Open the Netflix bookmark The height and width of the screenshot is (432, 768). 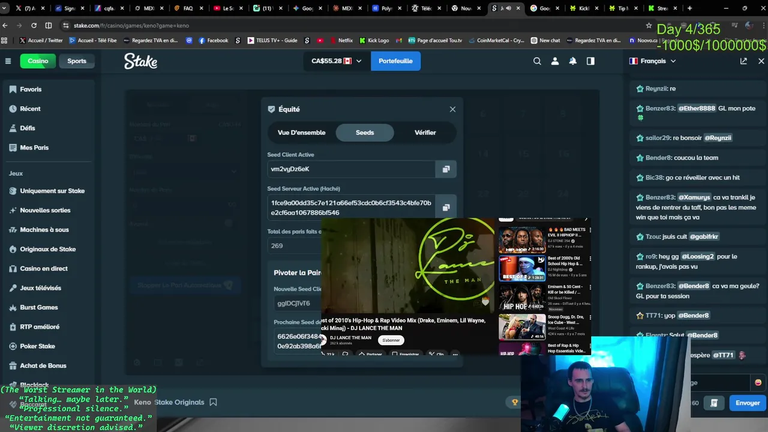click(x=341, y=40)
